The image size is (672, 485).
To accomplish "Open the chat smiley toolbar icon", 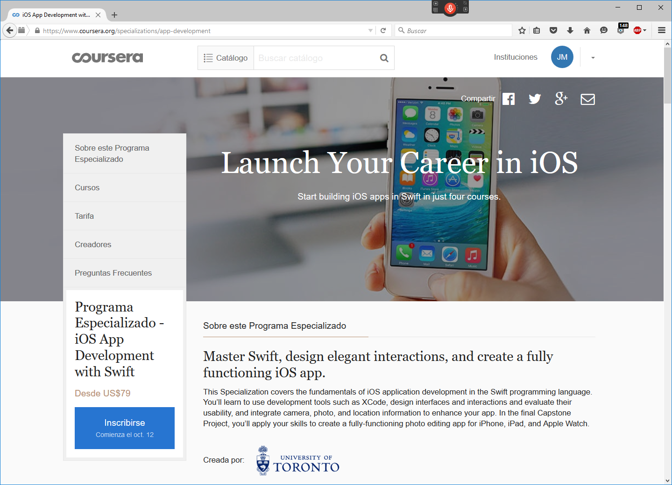I will [x=604, y=30].
